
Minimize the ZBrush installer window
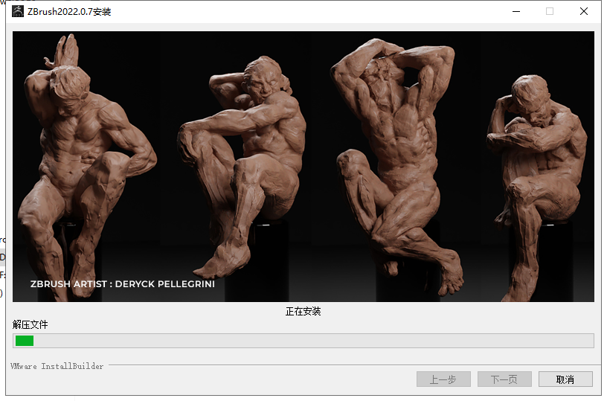pos(516,11)
